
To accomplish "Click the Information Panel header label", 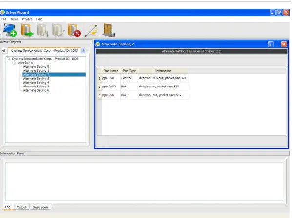I will coord(12,153).
